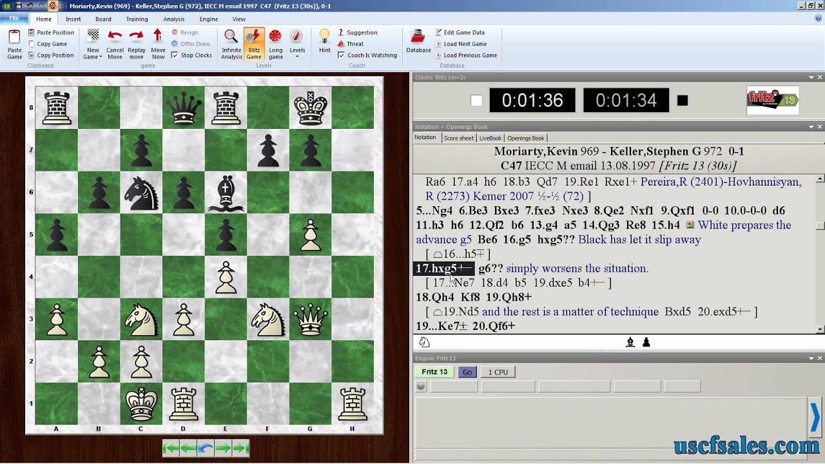Take back with Cancel Move
This screenshot has height=464, width=825.
[x=115, y=44]
